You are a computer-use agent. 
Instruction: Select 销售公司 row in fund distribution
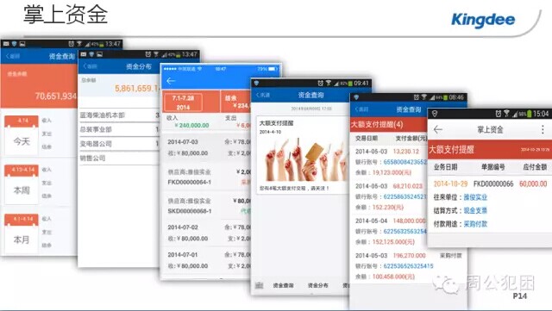(119, 158)
